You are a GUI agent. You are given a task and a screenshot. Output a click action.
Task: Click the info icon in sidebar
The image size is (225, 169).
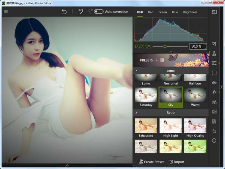click(214, 141)
